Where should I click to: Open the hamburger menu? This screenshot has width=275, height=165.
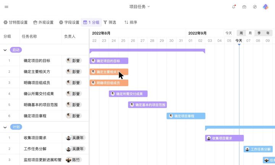[x=6, y=7]
